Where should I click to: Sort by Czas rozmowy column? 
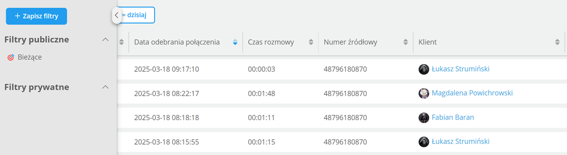[311, 42]
